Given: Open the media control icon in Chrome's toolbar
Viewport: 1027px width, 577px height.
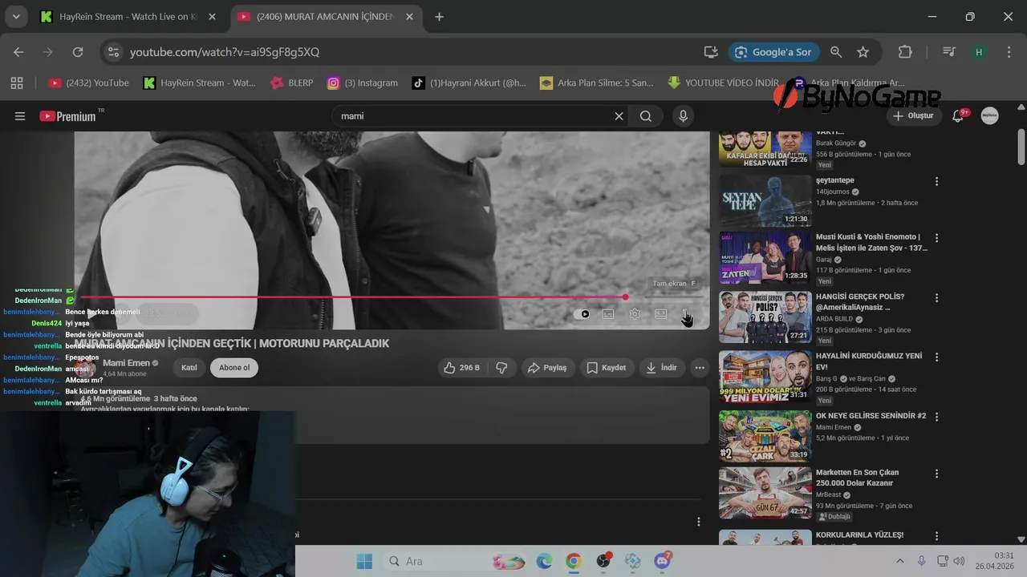Looking at the screenshot, I should click(x=949, y=52).
